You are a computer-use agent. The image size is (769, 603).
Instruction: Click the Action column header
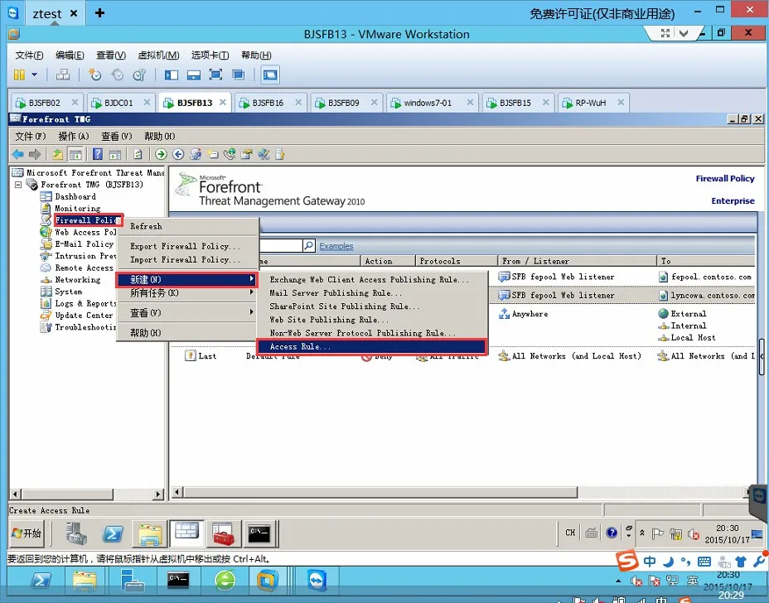(388, 261)
